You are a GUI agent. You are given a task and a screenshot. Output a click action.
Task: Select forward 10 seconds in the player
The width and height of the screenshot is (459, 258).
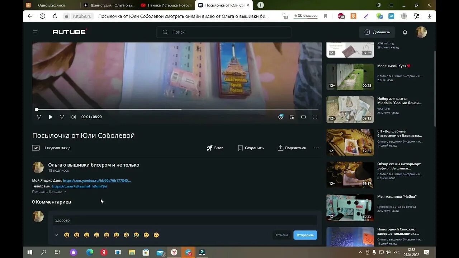[x=62, y=117]
